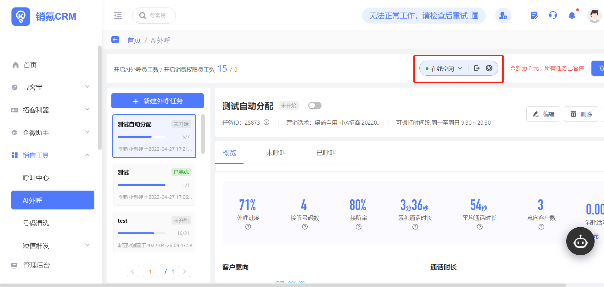
Task: Open the 在线空闲 status dropdown
Action: (444, 68)
